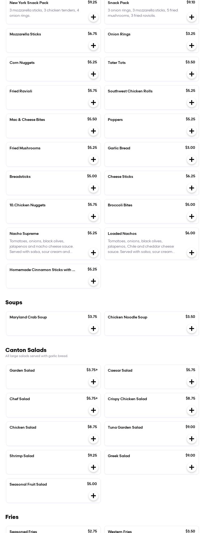The height and width of the screenshot is (533, 205).
Task: Add Homemade Cinnamon Sticks to order
Action: [x=93, y=281]
